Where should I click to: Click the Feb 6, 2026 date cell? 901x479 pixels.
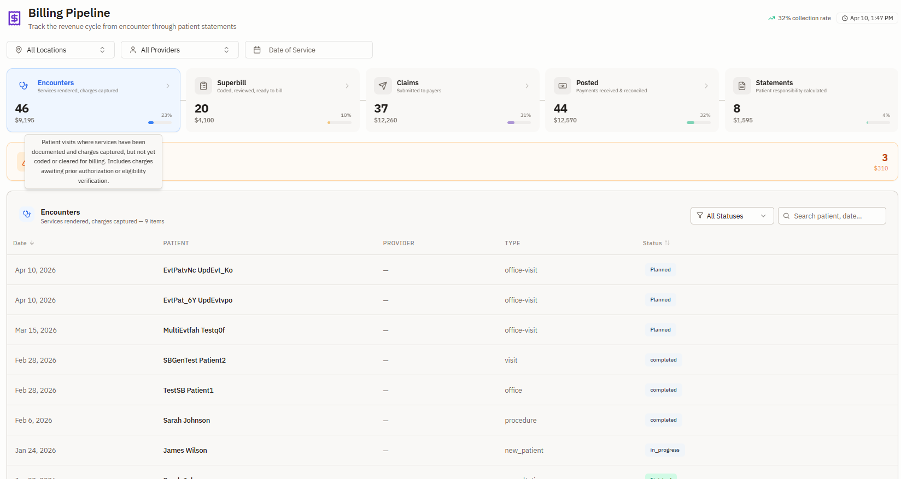click(x=34, y=420)
